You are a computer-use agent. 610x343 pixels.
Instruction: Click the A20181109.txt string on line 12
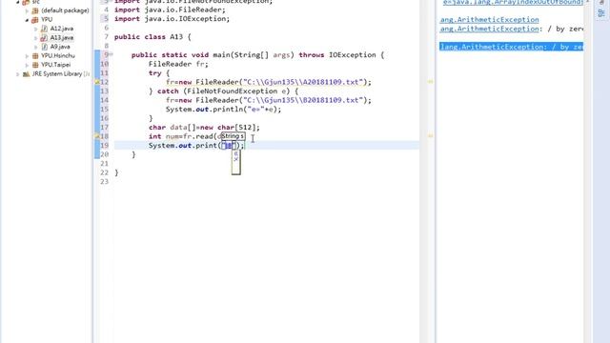coord(302,82)
